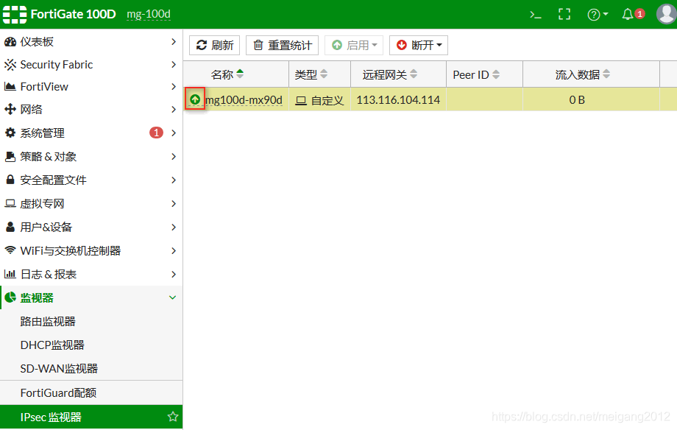The image size is (677, 430).
Task: Select IPsec 监视器 menu item
Action: click(x=91, y=417)
